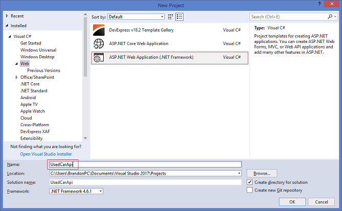Image resolution: width=342 pixels, height=211 pixels.
Task: Choose ASP.NET Web Application (.NET Framework) template
Action: pos(170,57)
